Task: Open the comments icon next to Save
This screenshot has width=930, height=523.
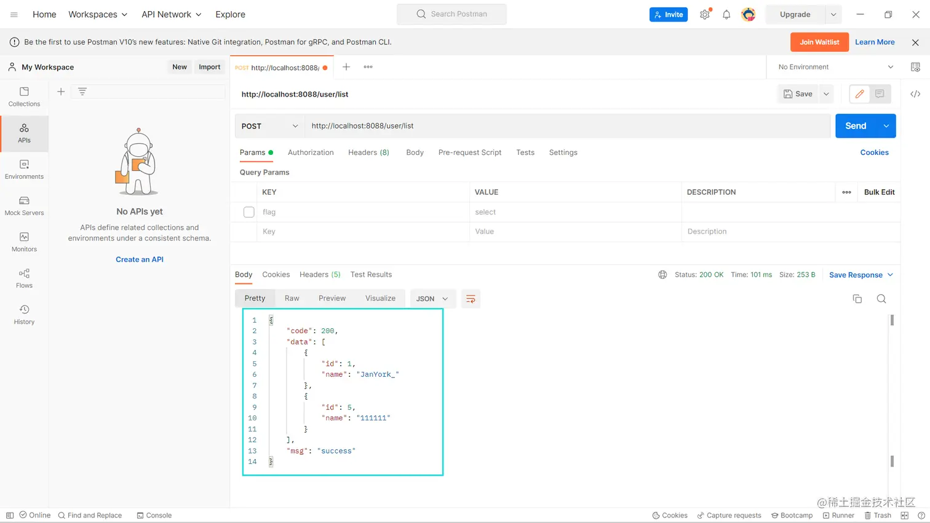Action: 880,94
